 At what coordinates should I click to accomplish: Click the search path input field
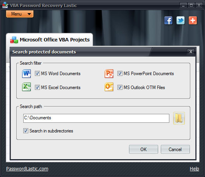point(96,118)
